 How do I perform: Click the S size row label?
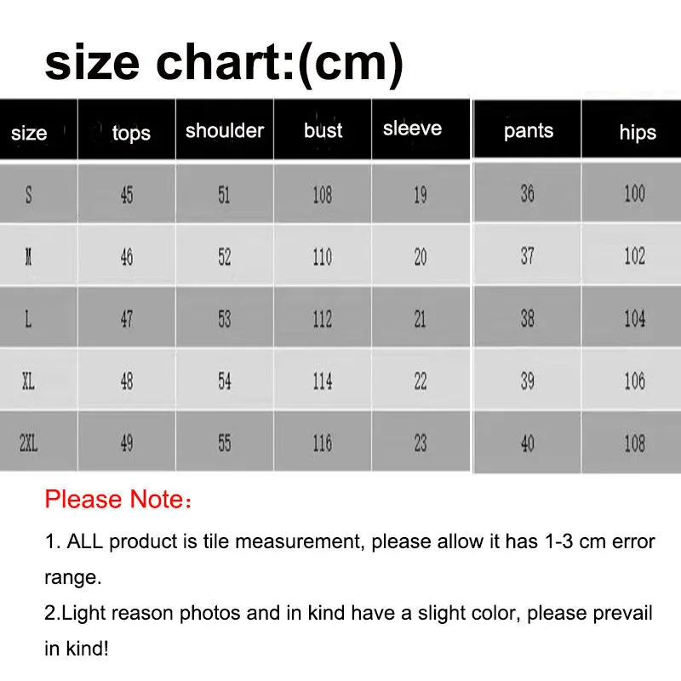pos(29,195)
